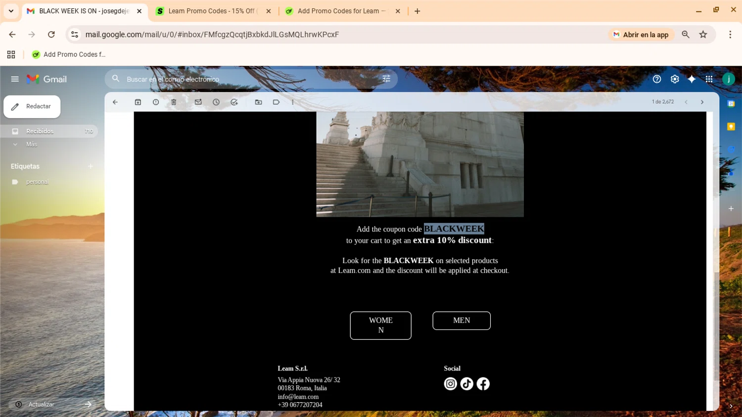Image resolution: width=742 pixels, height=417 pixels.
Task: Go to next email chevron
Action: click(x=702, y=102)
